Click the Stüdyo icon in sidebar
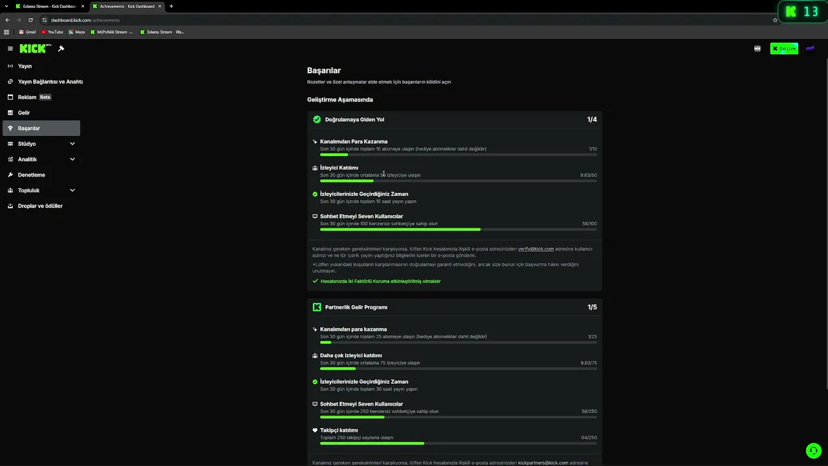 click(x=10, y=144)
